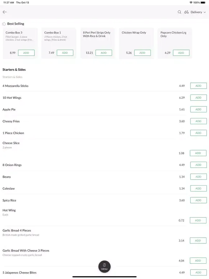This screenshot has height=279, width=209.
Task: Expand the Delivery dropdown chevron
Action: (205, 12)
